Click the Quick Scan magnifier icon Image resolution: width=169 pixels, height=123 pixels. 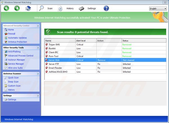point(6,78)
